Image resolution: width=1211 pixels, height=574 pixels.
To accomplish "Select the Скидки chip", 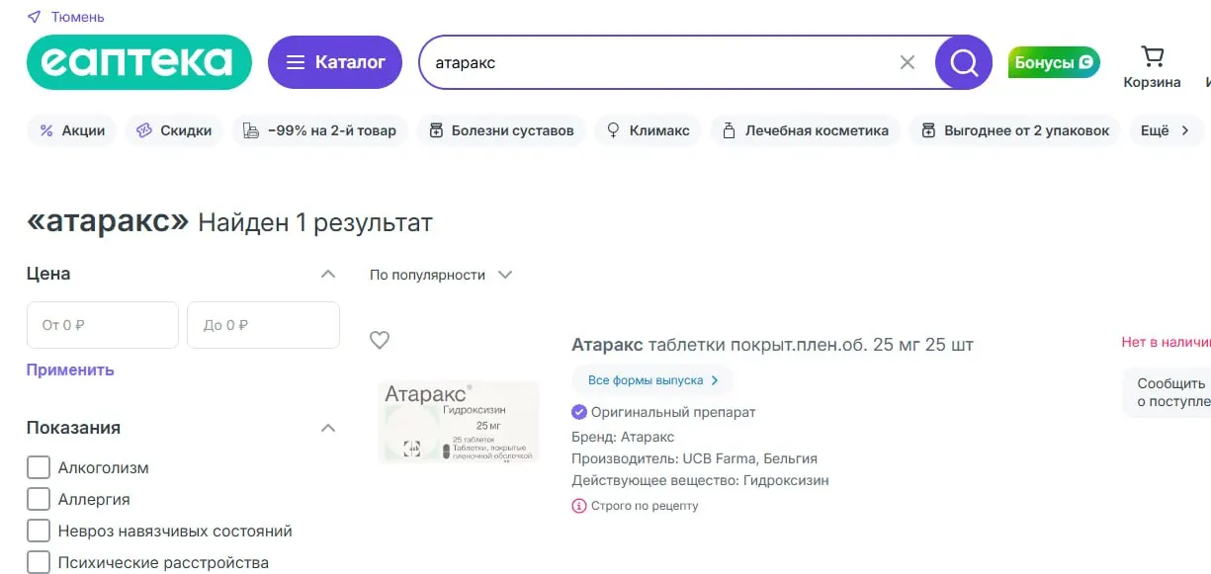I will pyautogui.click(x=174, y=130).
